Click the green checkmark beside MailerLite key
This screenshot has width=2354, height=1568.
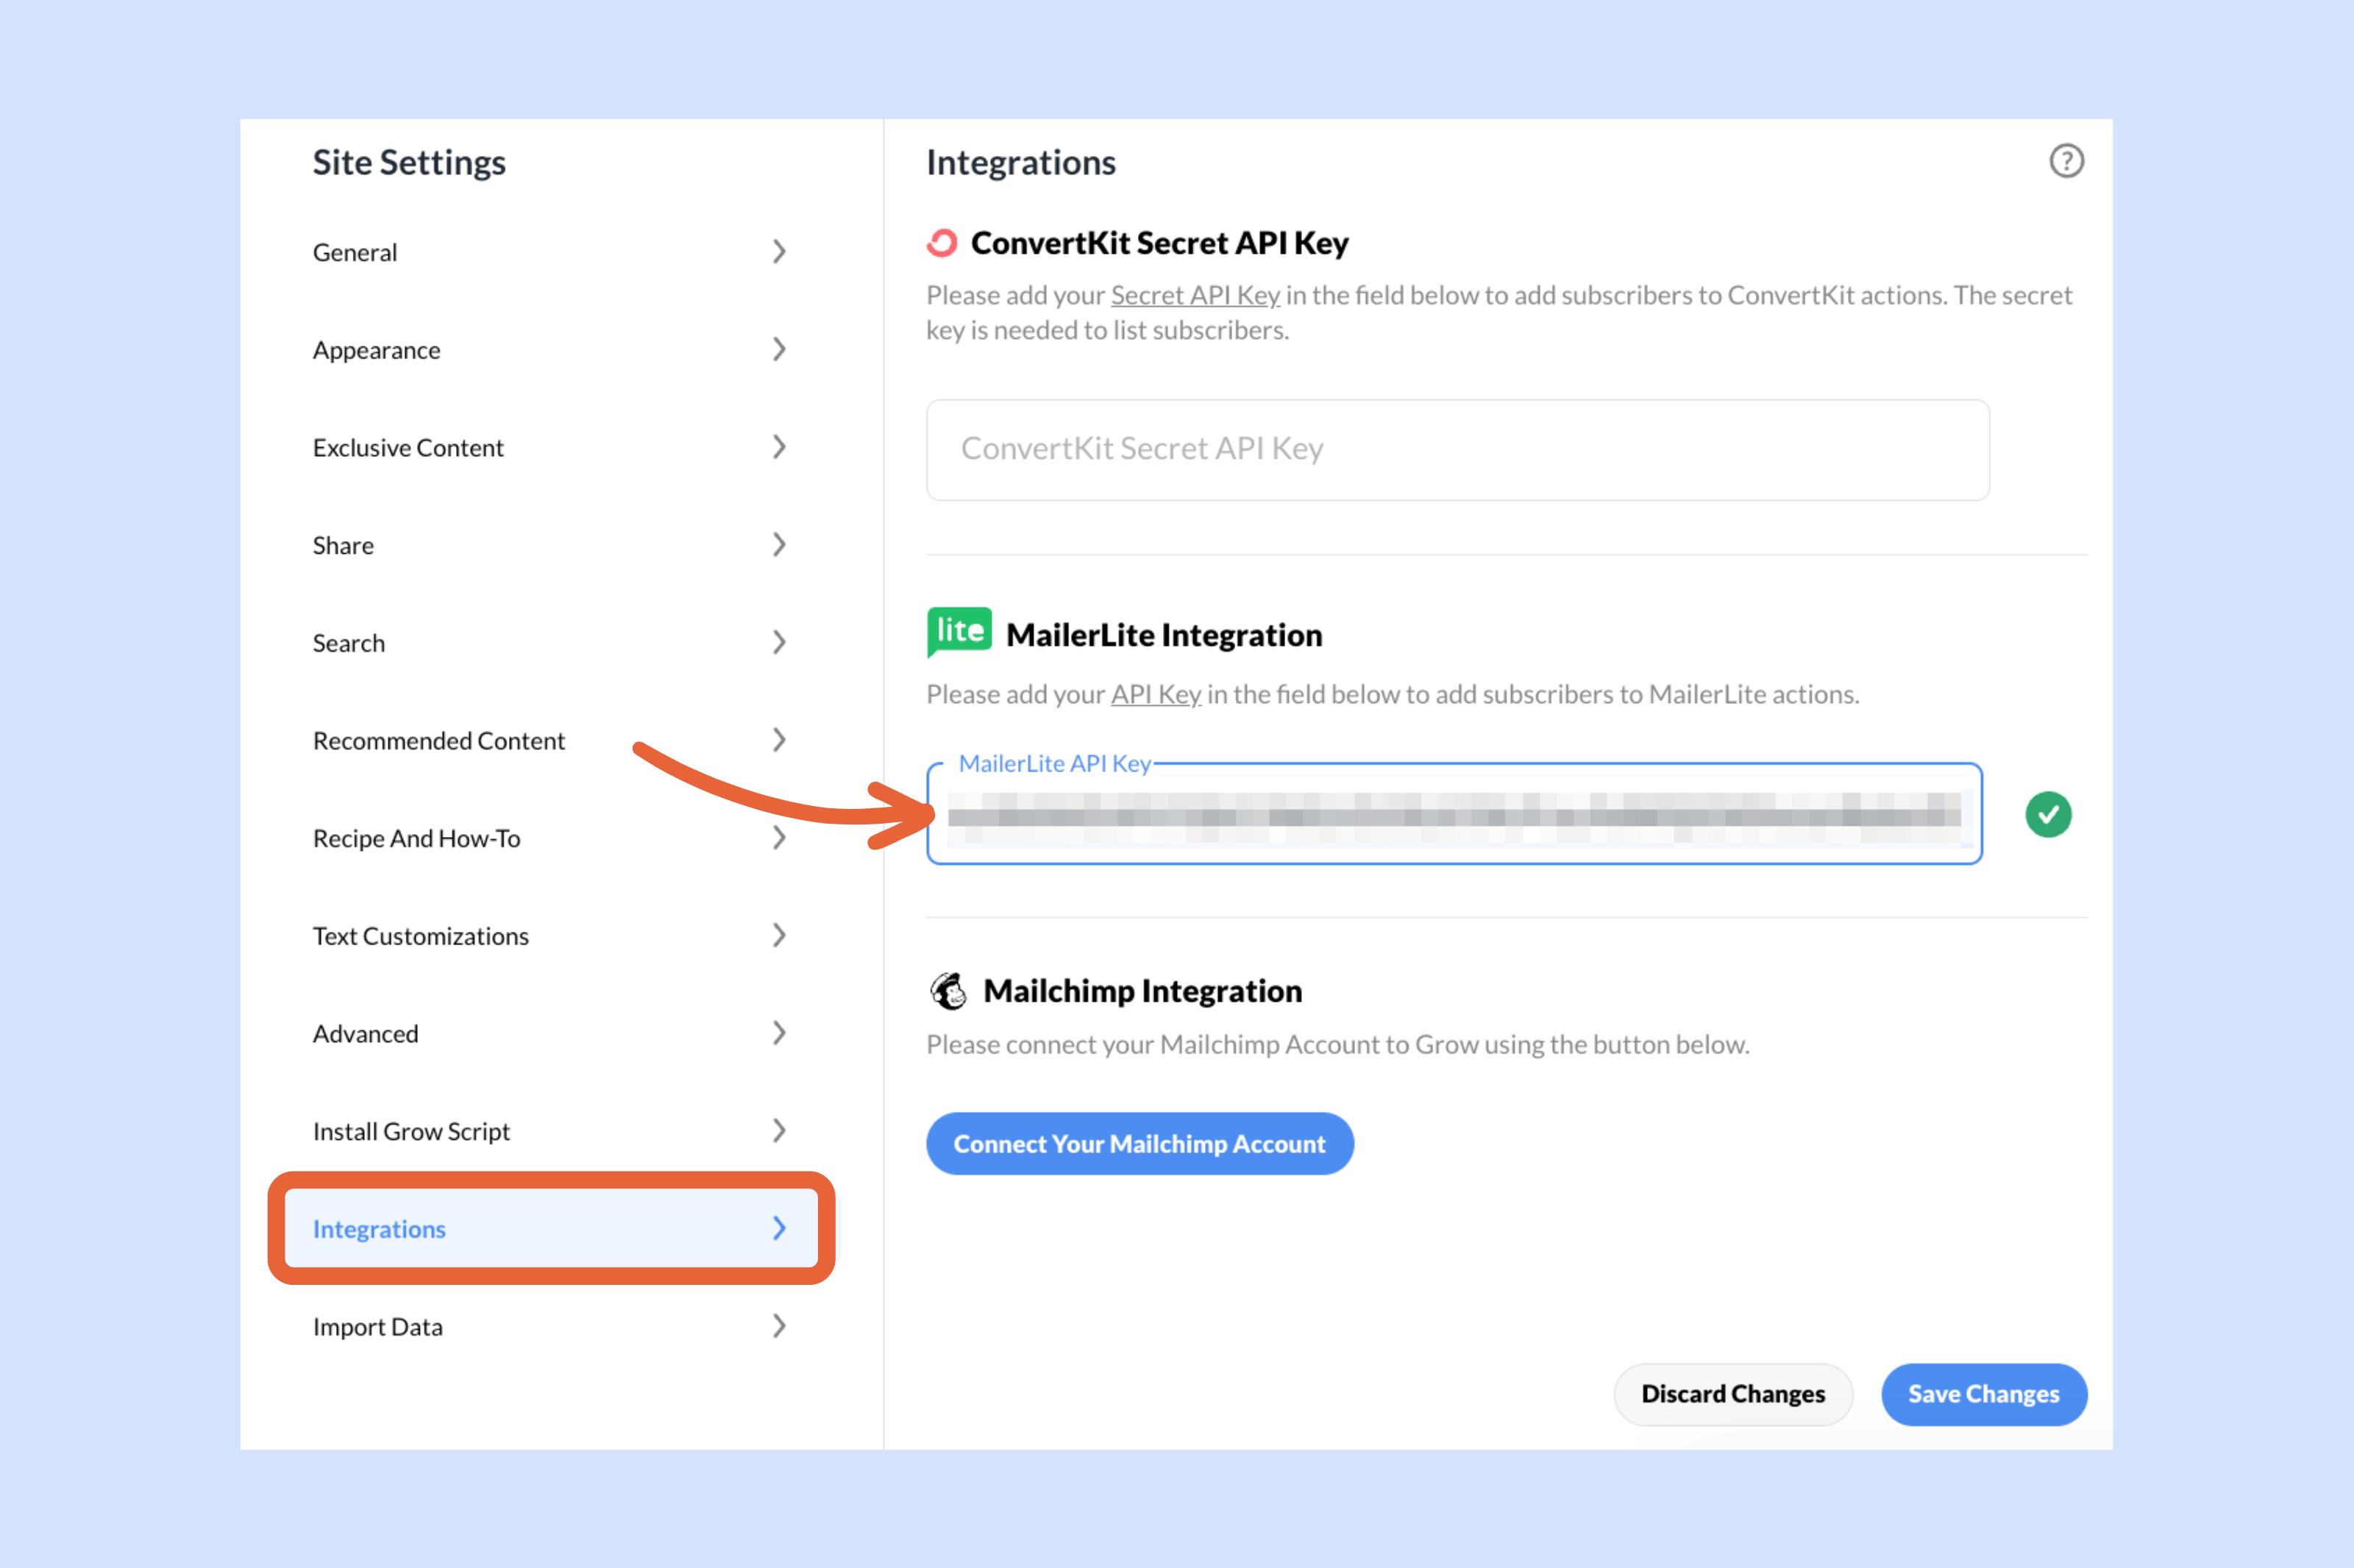2048,814
